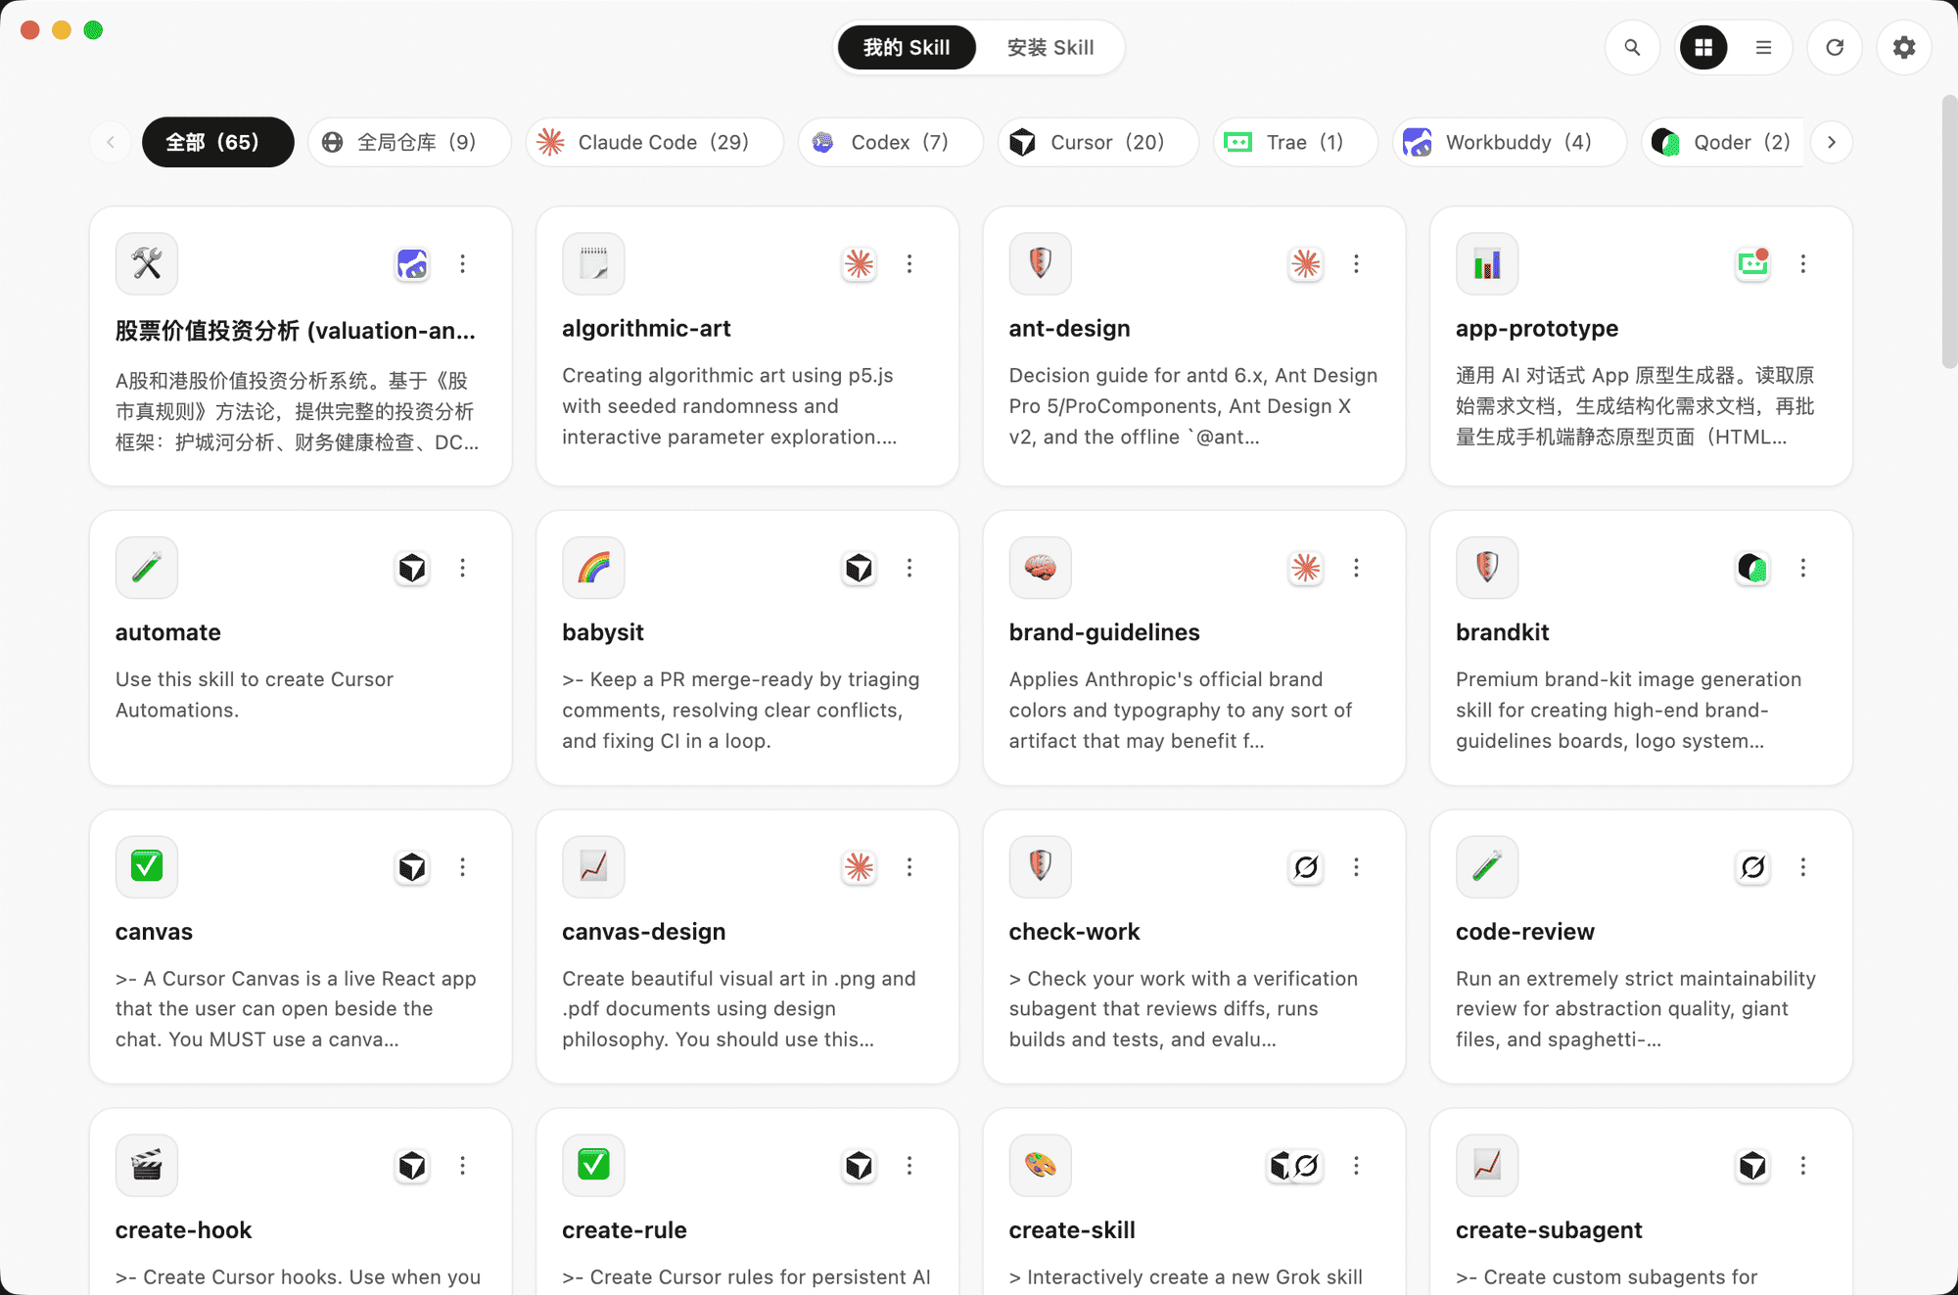Viewport: 1958px width, 1295px height.
Task: Click Cursor badge on create-subagent card
Action: coord(1753,1165)
